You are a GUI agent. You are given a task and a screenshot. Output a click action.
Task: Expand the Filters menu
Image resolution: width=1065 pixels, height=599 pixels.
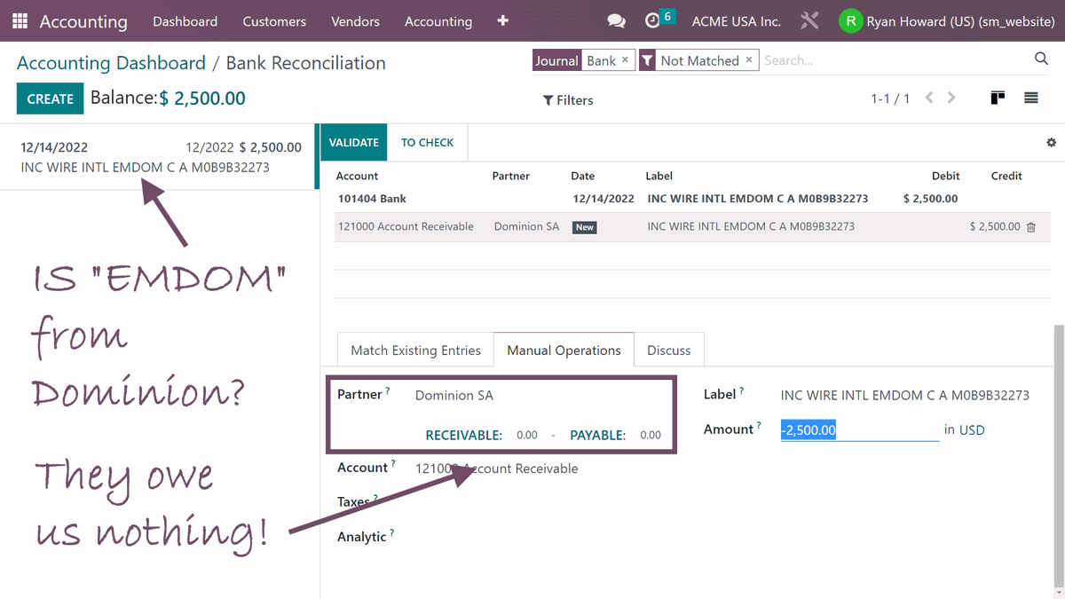(x=567, y=99)
